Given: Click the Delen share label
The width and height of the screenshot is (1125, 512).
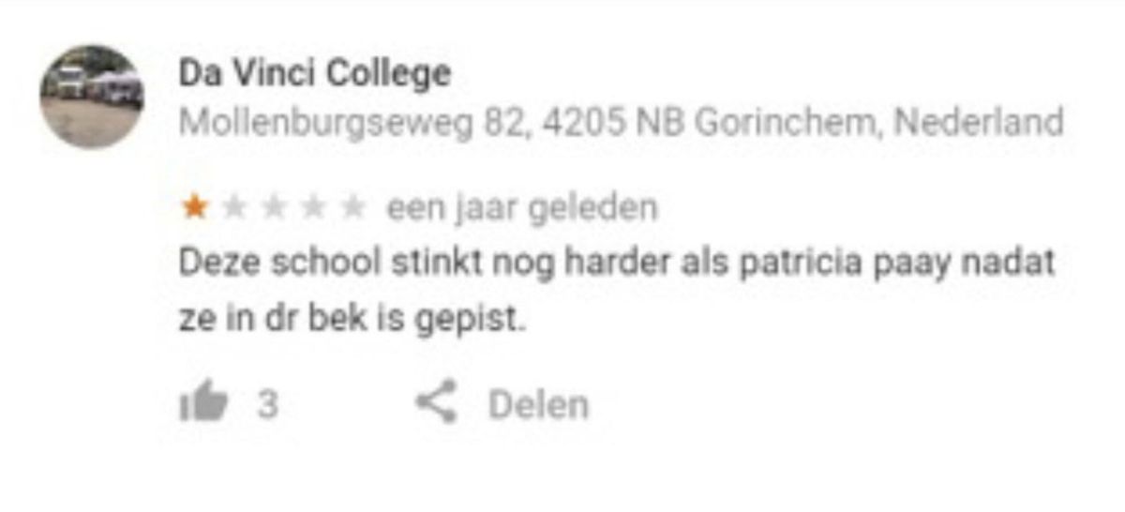Looking at the screenshot, I should pyautogui.click(x=538, y=405).
